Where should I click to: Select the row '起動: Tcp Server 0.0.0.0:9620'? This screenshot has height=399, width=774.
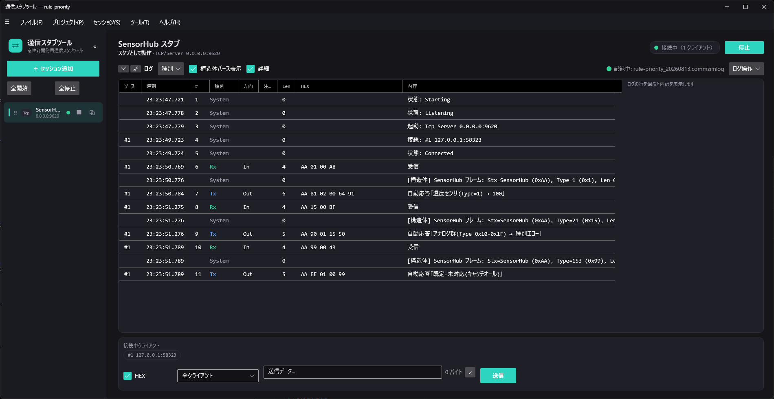click(x=367, y=126)
